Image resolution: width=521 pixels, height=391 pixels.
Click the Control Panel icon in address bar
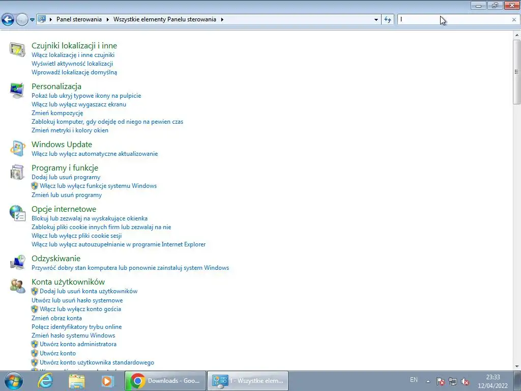tap(42, 19)
